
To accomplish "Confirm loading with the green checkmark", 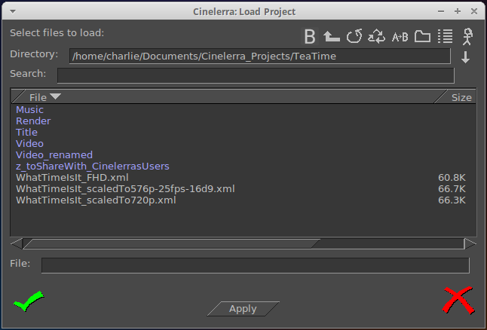I will pyautogui.click(x=29, y=303).
